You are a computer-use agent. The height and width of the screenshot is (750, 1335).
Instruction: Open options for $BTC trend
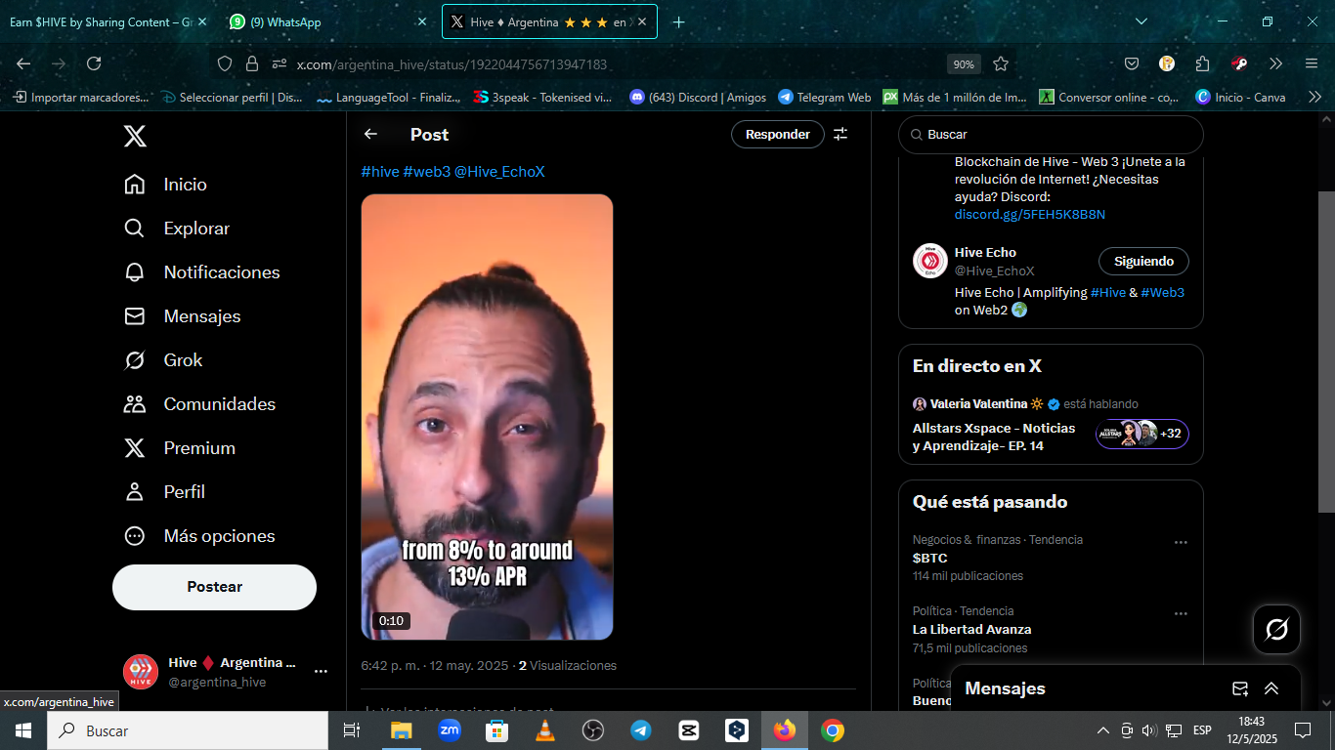[1181, 542]
